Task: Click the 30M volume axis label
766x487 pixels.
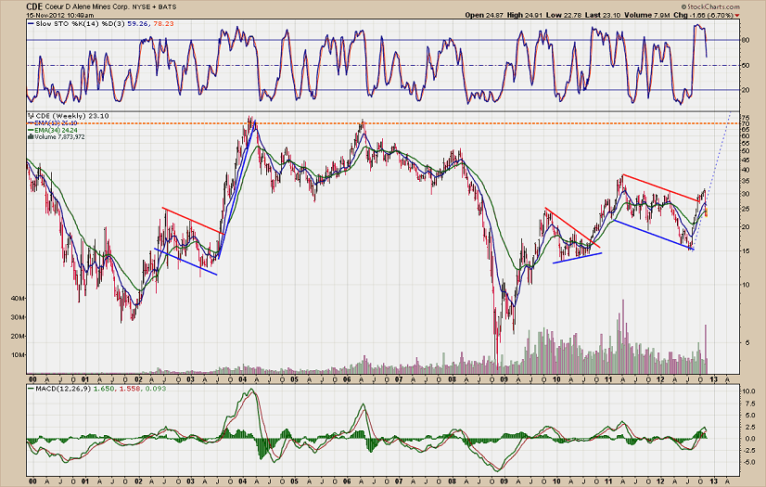Action: point(18,317)
